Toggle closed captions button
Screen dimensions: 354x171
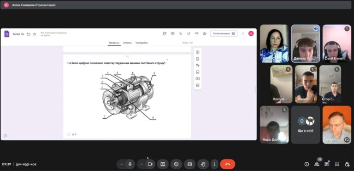click(x=189, y=164)
